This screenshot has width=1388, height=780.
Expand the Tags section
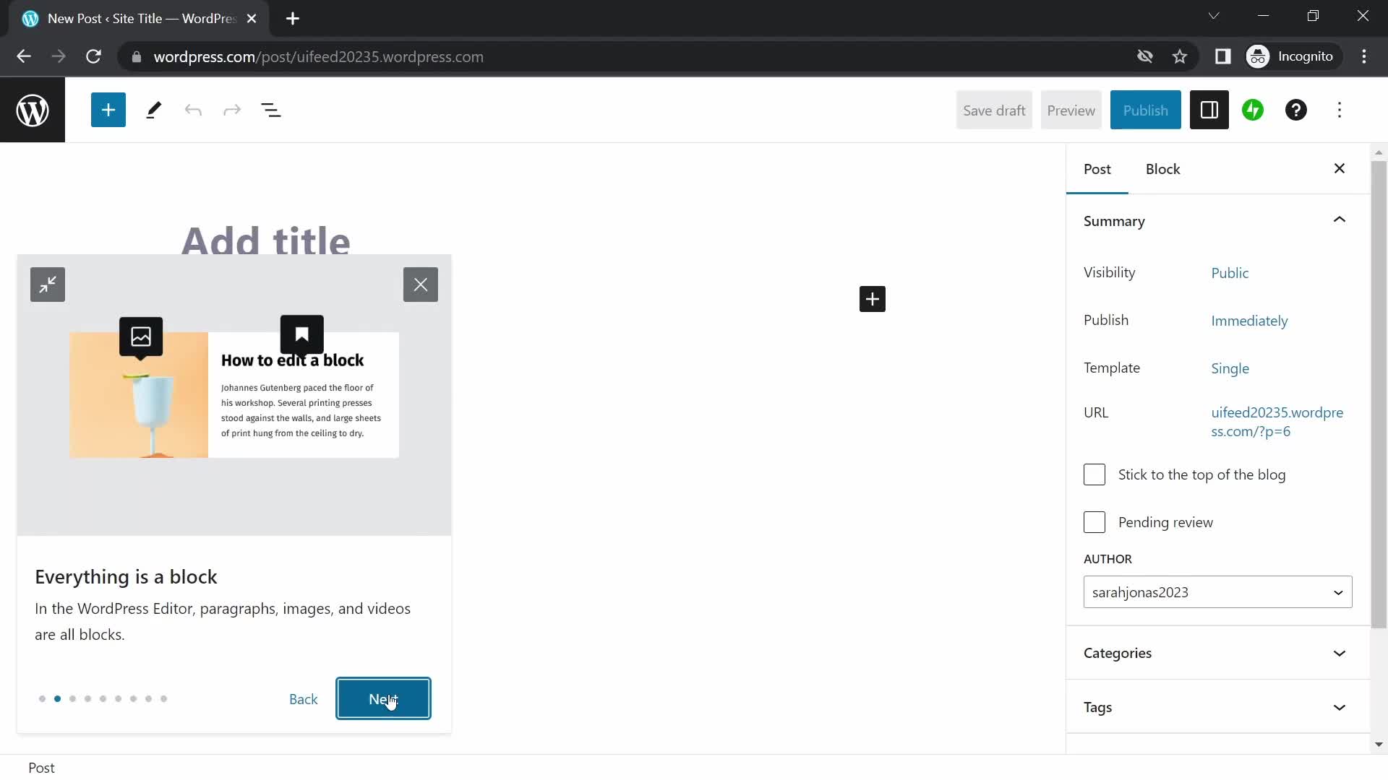1217,706
